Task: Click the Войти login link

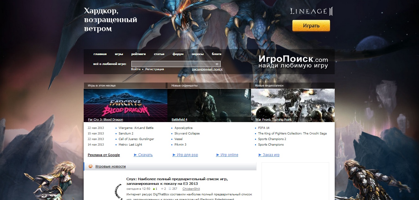Action: (x=136, y=69)
